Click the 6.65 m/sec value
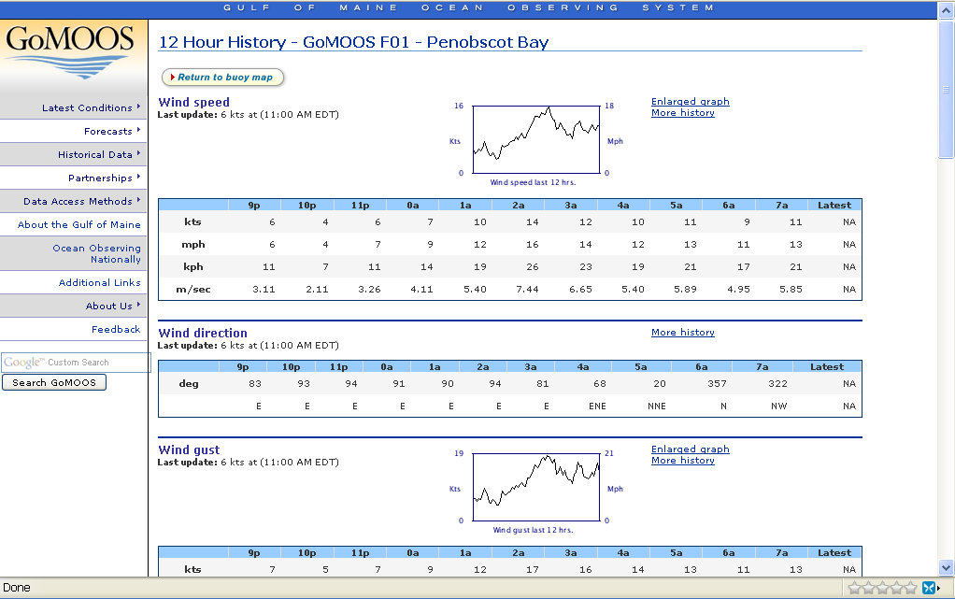The height and width of the screenshot is (599, 955). click(x=580, y=290)
